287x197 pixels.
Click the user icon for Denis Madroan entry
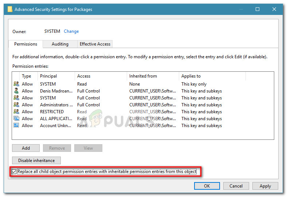(16, 91)
